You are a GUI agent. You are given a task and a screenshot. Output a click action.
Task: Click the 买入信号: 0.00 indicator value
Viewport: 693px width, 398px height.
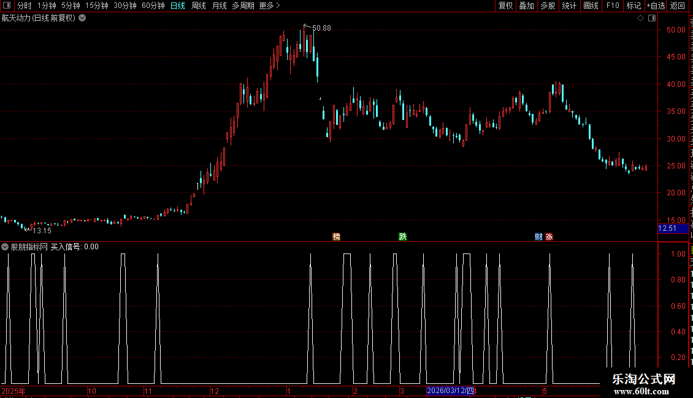pyautogui.click(x=74, y=247)
